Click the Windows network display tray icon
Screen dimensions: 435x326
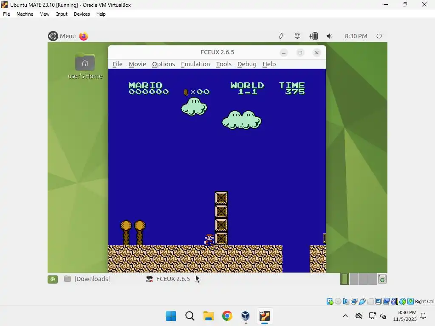coord(372,316)
